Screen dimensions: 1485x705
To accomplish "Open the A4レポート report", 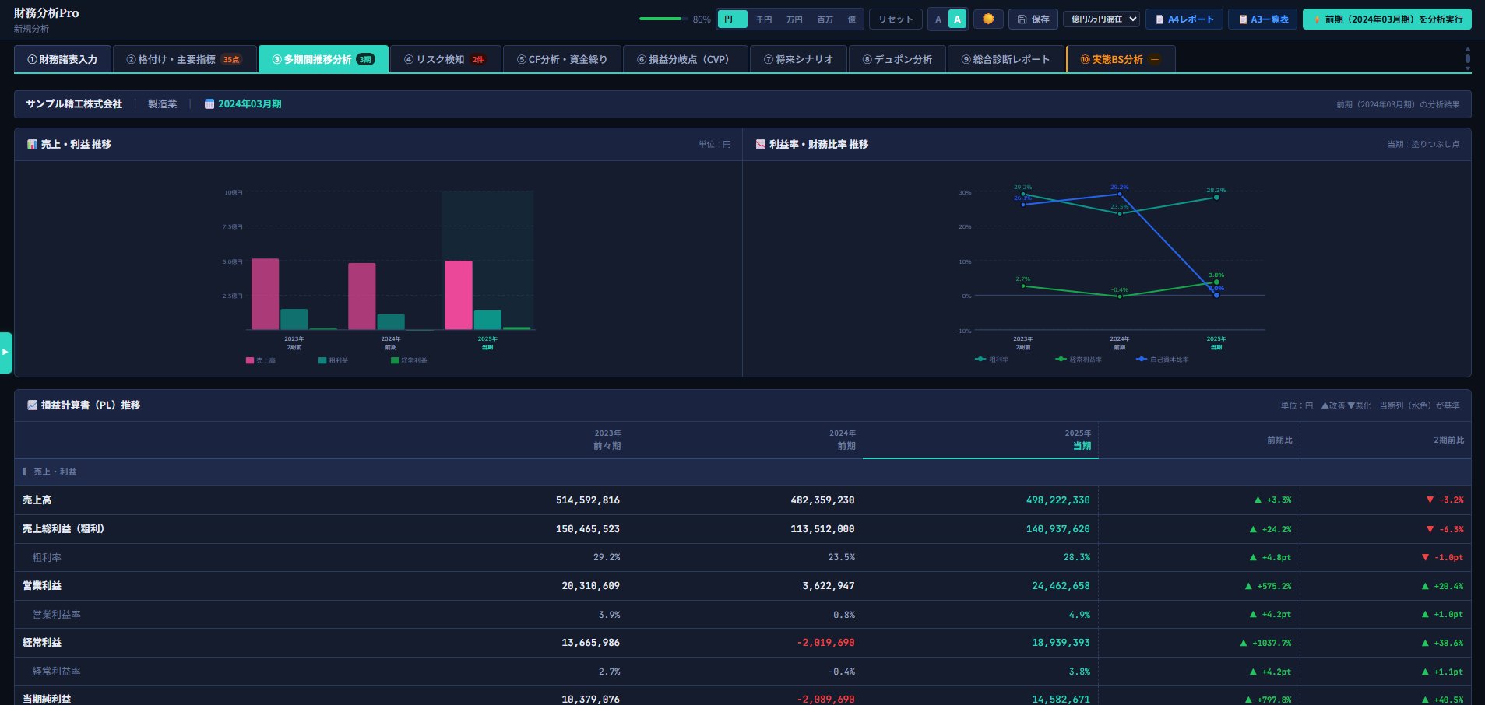I will [1184, 19].
